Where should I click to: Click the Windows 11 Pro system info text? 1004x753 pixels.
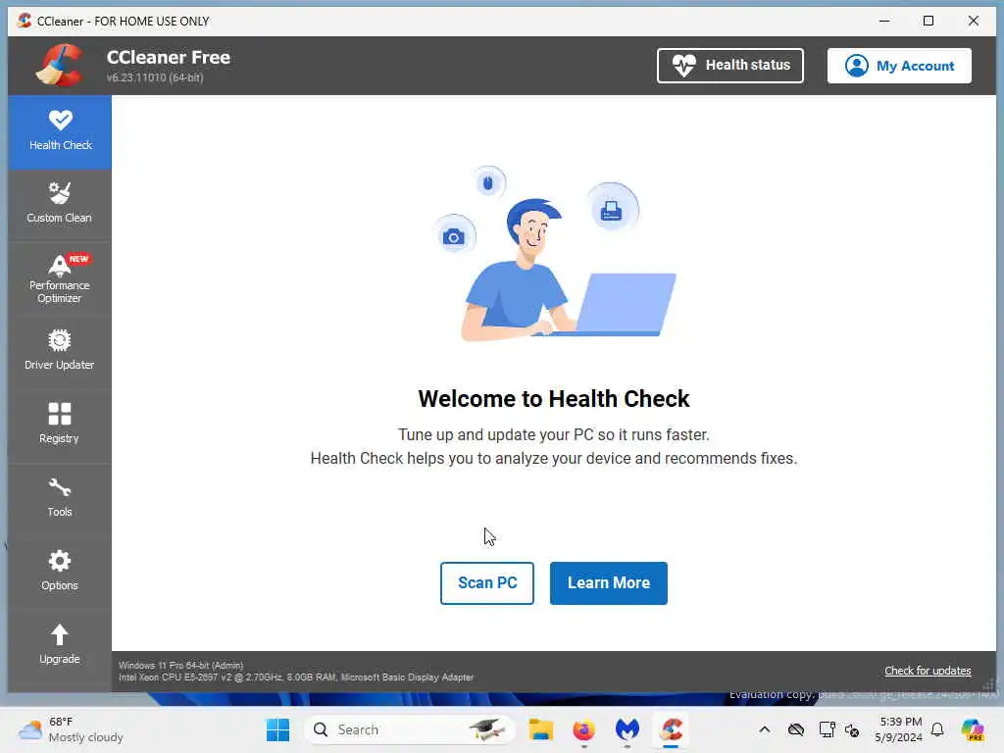(x=181, y=666)
